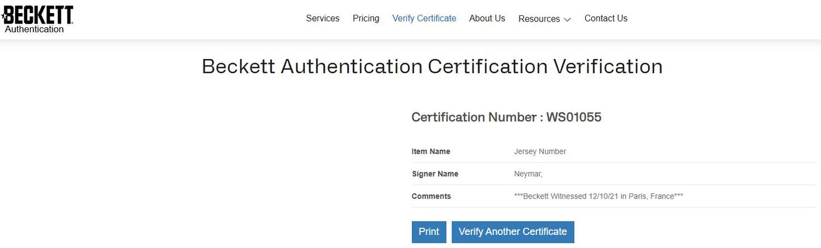Viewport: 821px width, 248px height.
Task: Click the Signer Name label
Action: click(435, 174)
